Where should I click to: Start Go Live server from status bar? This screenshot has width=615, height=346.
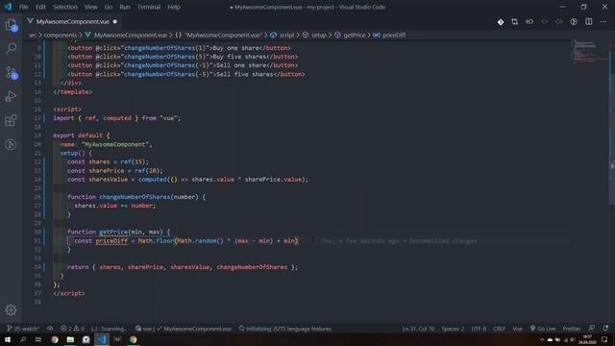tap(543, 329)
